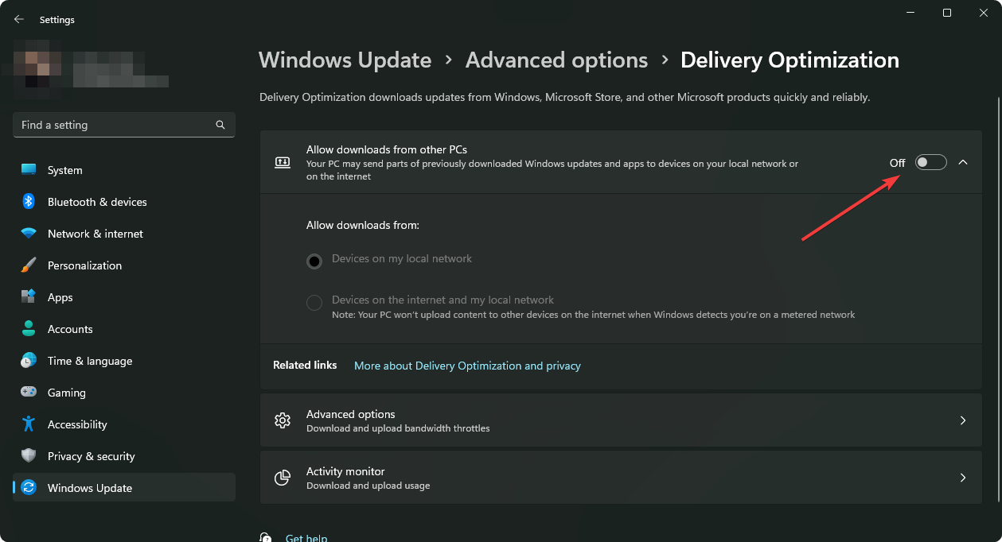This screenshot has width=1002, height=542.
Task: Open the Accounts settings page
Action: (x=124, y=329)
